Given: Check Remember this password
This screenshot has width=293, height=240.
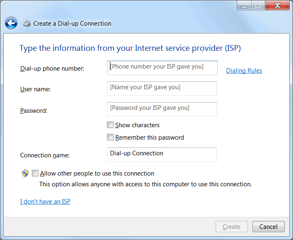Looking at the screenshot, I should click(110, 137).
